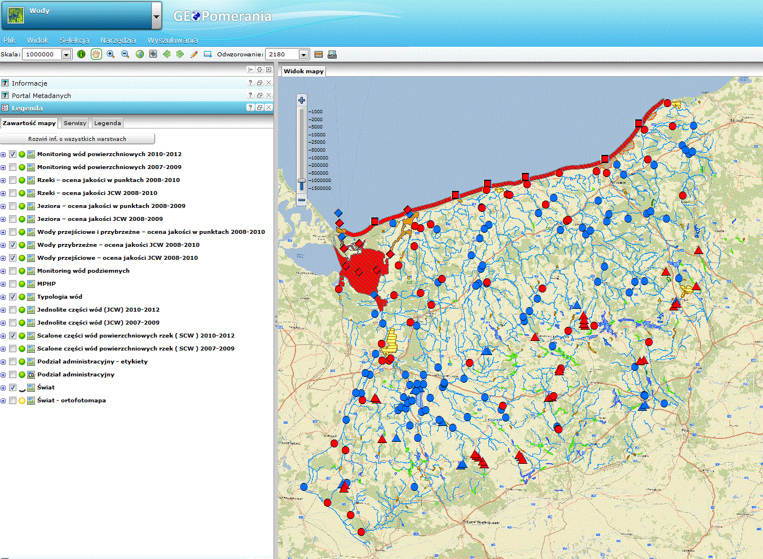
Task: Expand Jednolite części wód (JCW) 2010-2012 node
Action: [x=3, y=310]
